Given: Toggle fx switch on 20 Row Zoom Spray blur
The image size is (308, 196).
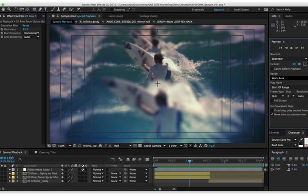Looking at the screenshot, I should pos(72,177).
